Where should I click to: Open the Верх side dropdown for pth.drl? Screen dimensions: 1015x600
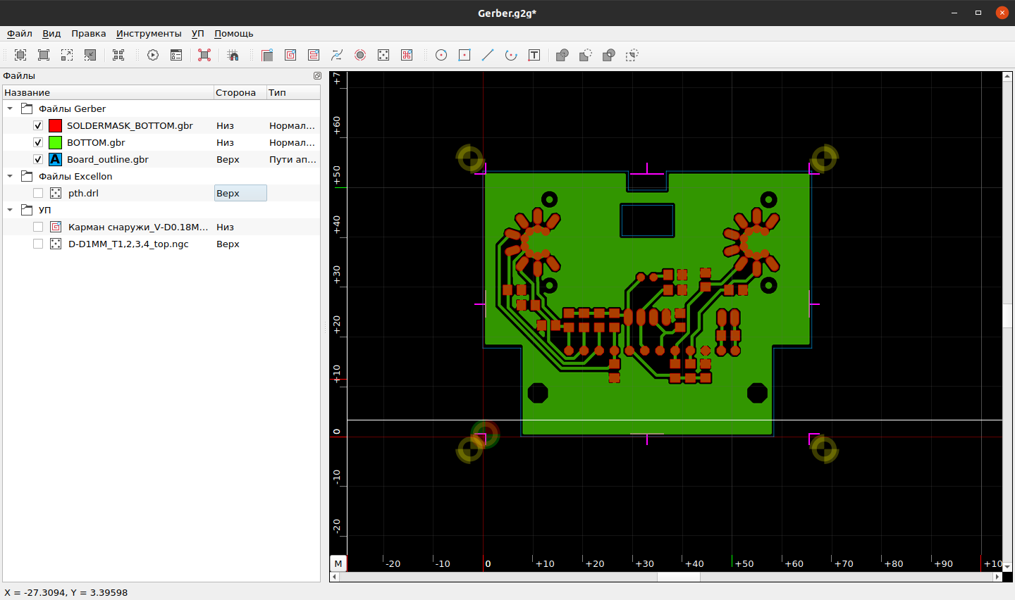tap(240, 193)
